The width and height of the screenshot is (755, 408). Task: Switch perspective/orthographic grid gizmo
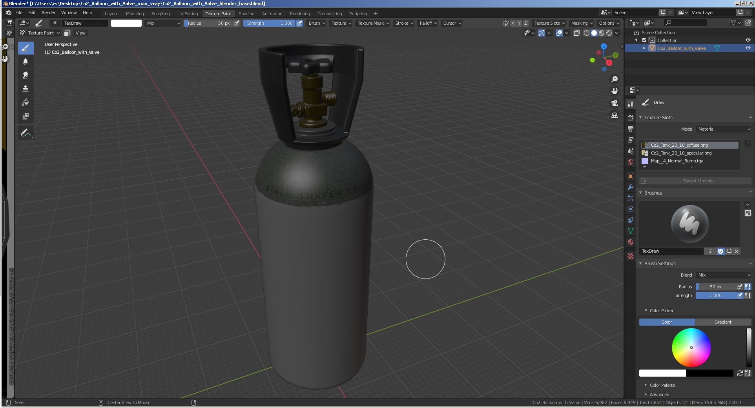pos(615,115)
